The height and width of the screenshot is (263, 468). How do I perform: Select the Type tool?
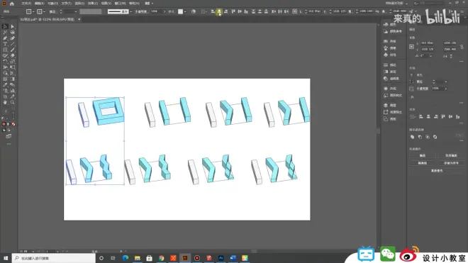(x=5, y=44)
